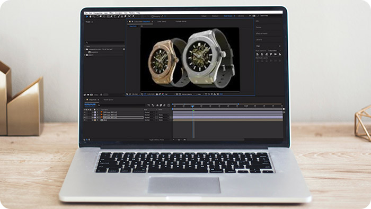The height and width of the screenshot is (209, 371).
Task: Open the Effect menu
Action: tap(111, 13)
